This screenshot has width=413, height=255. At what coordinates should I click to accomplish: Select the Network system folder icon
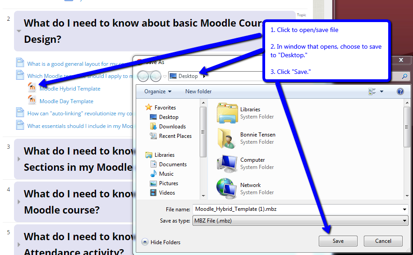pyautogui.click(x=226, y=189)
